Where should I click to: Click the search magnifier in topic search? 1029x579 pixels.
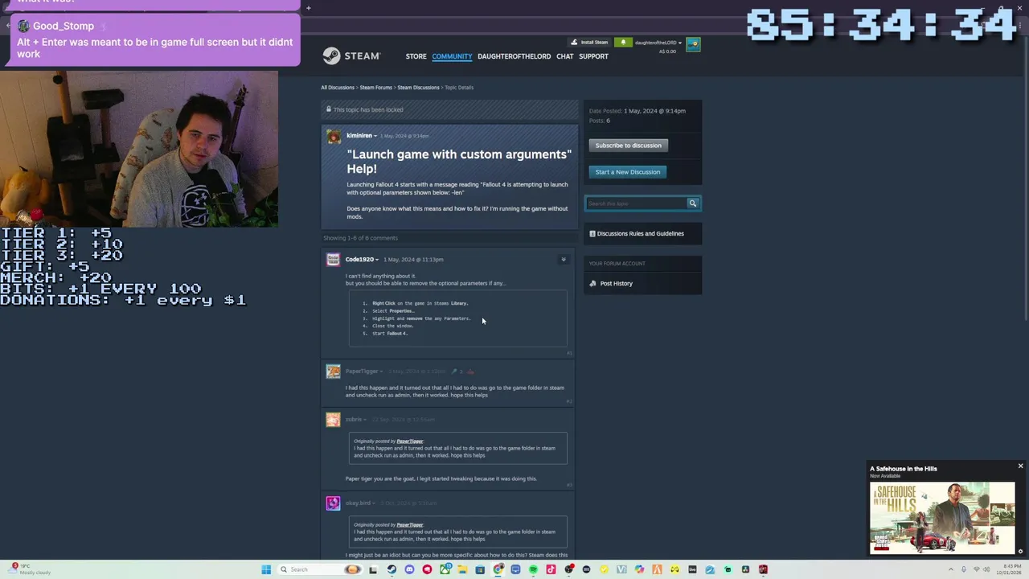pyautogui.click(x=692, y=203)
